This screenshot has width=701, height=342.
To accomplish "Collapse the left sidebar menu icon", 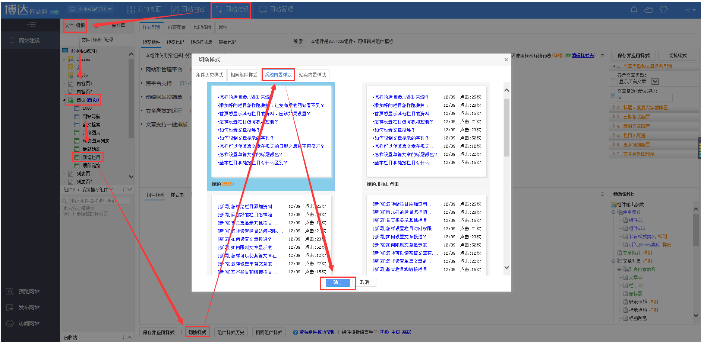I will coord(31,25).
